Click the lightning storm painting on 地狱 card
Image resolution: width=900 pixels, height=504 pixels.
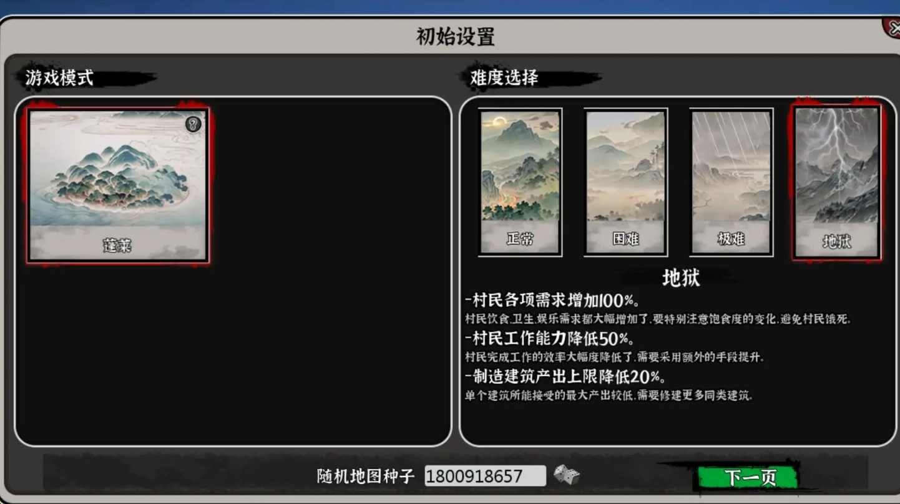pyautogui.click(x=836, y=165)
